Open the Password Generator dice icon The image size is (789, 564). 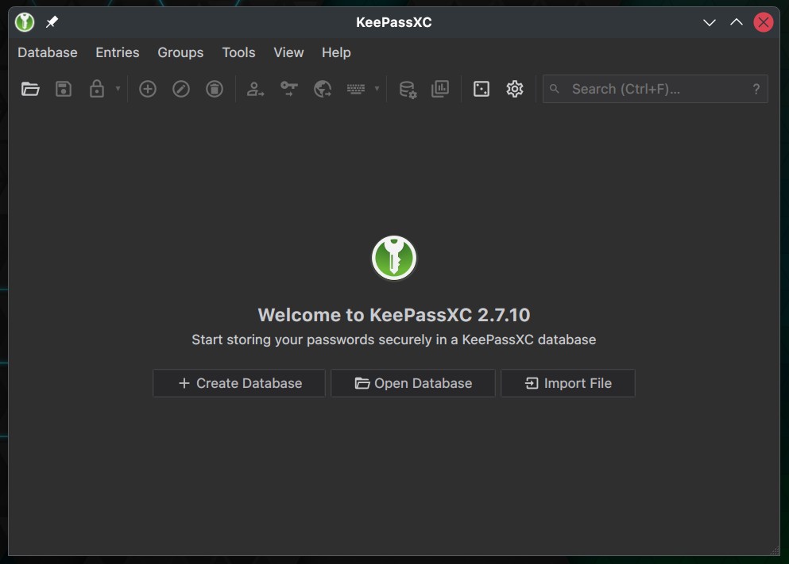[482, 89]
